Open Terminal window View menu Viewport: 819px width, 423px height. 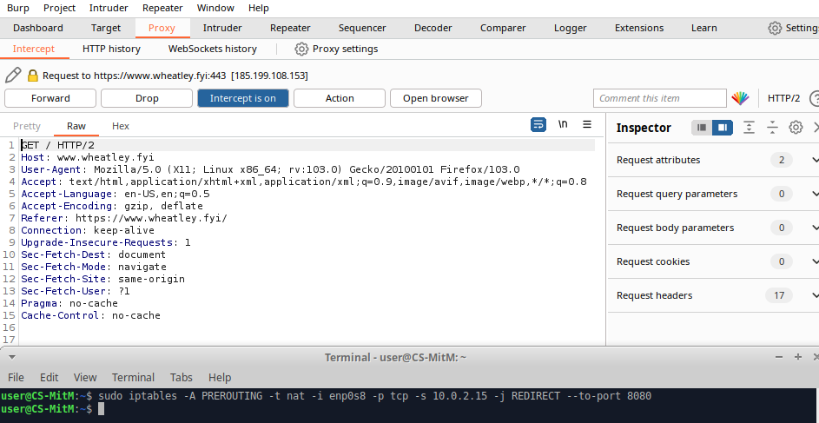pyautogui.click(x=84, y=377)
